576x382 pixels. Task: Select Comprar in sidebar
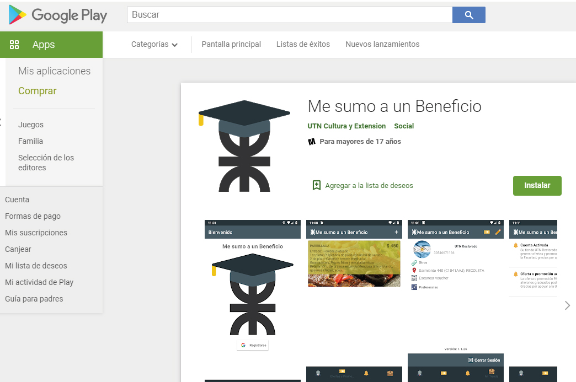[38, 90]
